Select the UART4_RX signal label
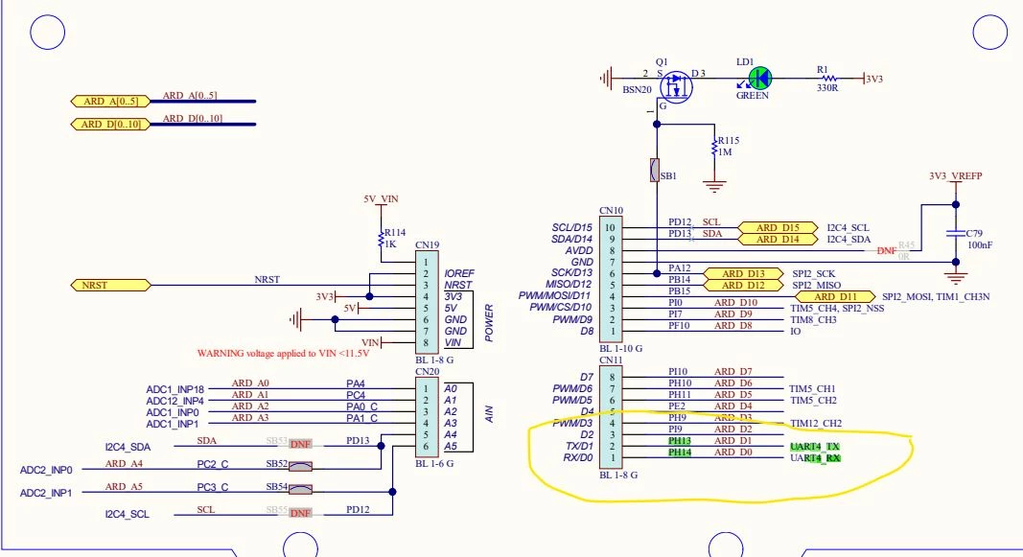Image resolution: width=1023 pixels, height=557 pixels. (815, 458)
